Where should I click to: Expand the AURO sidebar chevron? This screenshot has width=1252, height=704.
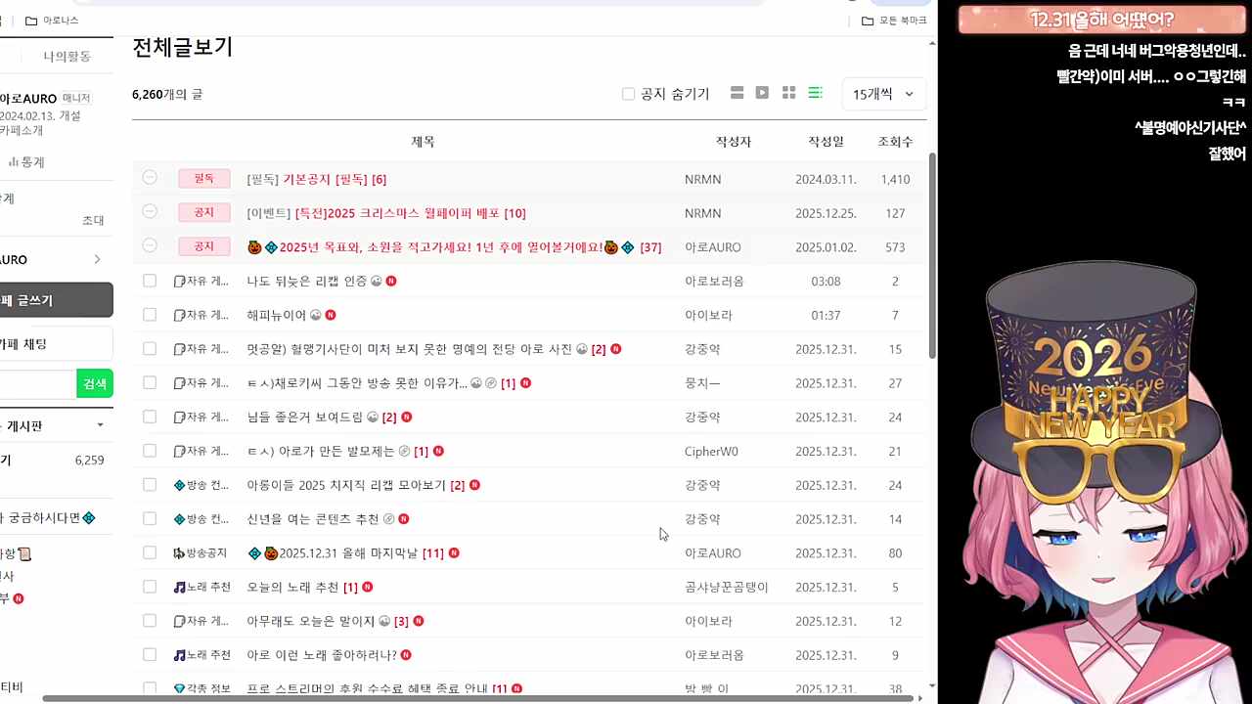(96, 259)
